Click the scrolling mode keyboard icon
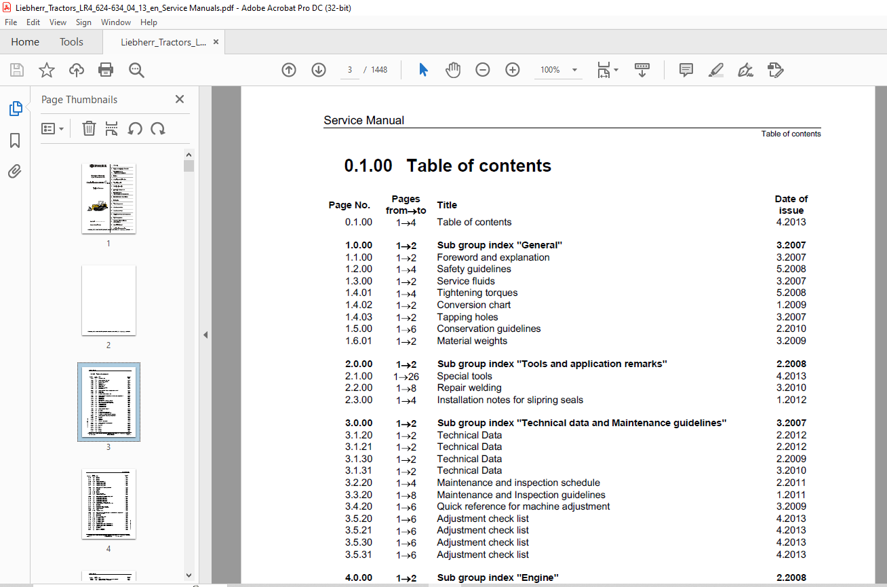This screenshot has height=587, width=887. pos(642,70)
